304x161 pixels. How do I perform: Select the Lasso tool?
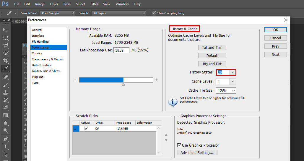click(x=6, y=46)
